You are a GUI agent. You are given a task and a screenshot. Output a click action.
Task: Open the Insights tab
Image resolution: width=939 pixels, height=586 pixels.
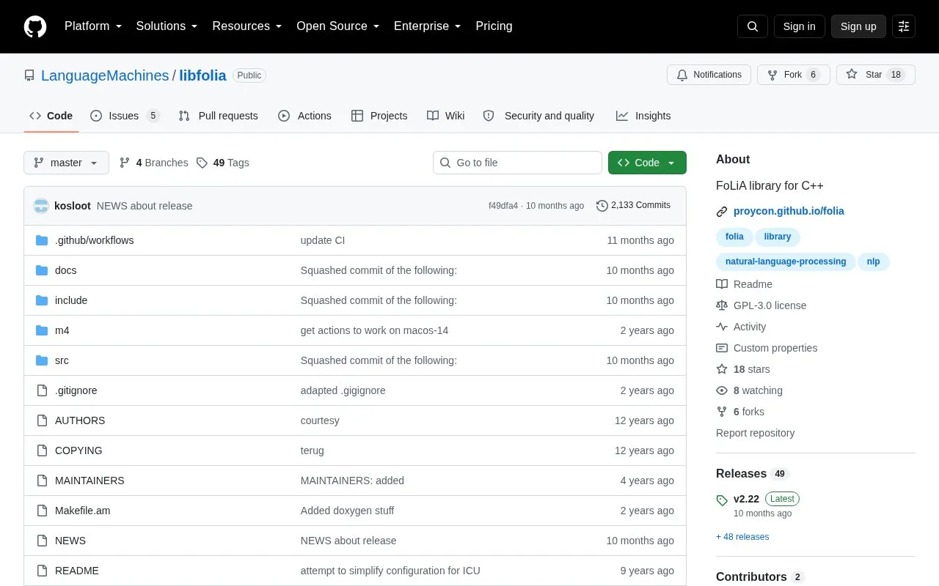[643, 116]
